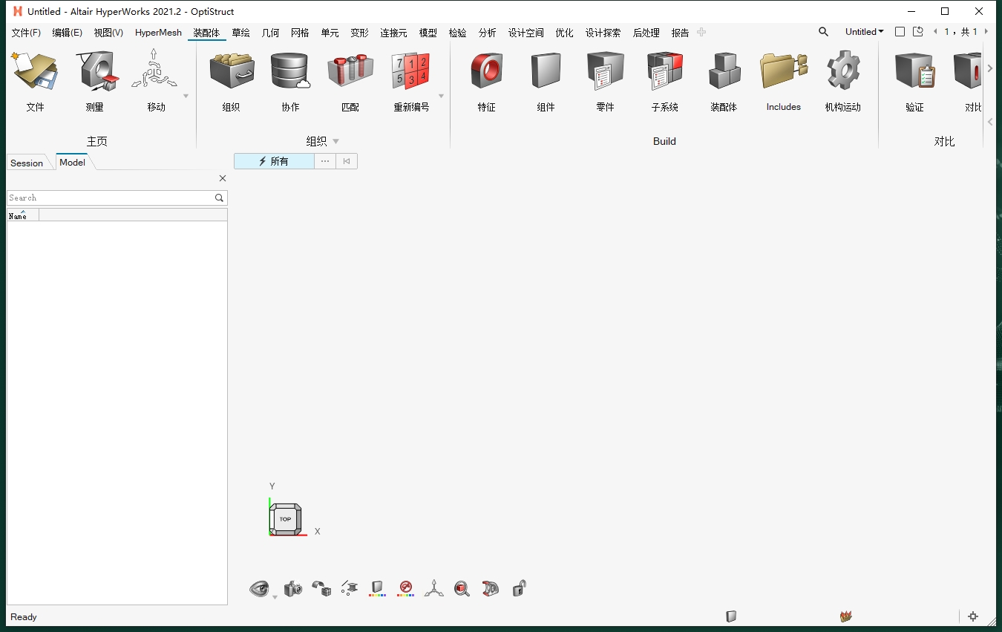Click the camera capture icon in view toolbar
Image resolution: width=1002 pixels, height=632 pixels.
pos(293,589)
